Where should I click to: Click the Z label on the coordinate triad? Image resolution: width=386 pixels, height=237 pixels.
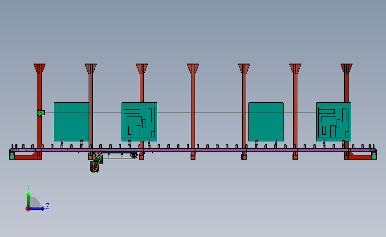click(x=48, y=206)
